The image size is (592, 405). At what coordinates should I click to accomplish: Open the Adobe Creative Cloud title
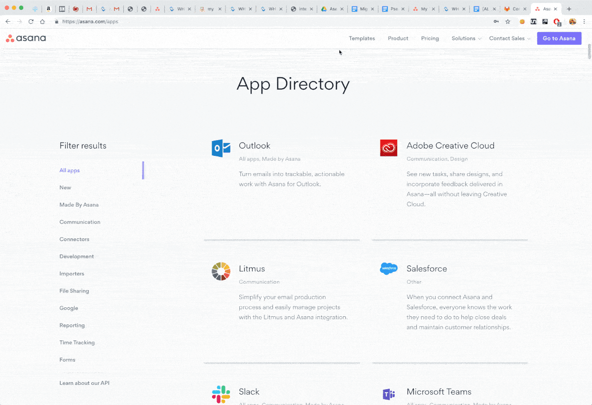(450, 146)
